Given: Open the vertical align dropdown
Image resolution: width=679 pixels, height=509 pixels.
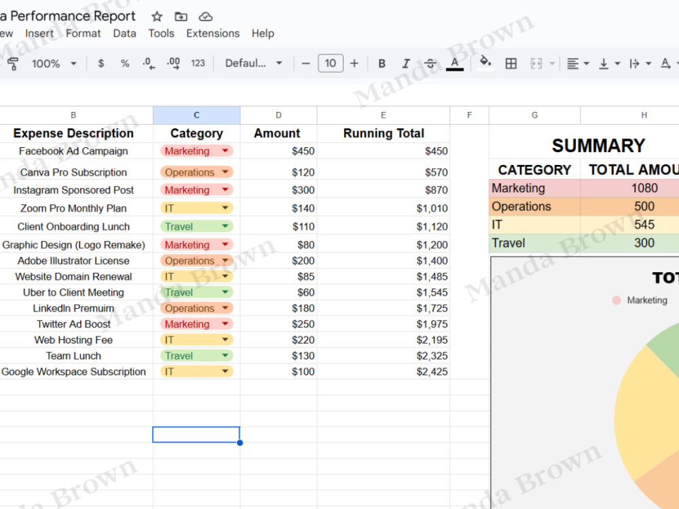Looking at the screenshot, I should click(x=609, y=64).
